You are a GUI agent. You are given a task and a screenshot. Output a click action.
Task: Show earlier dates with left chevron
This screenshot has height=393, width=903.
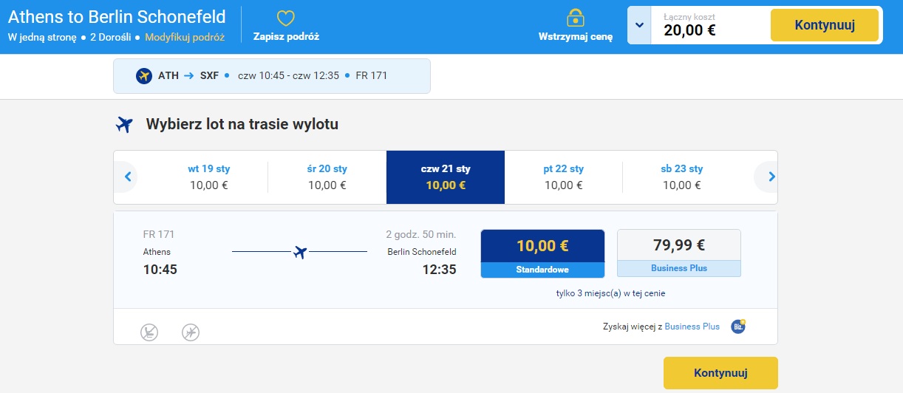point(128,177)
